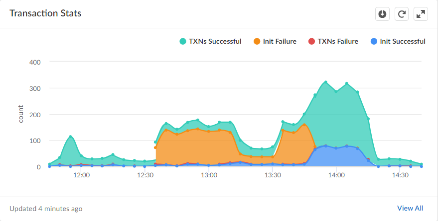Click the Transaction Stats title

click(45, 13)
